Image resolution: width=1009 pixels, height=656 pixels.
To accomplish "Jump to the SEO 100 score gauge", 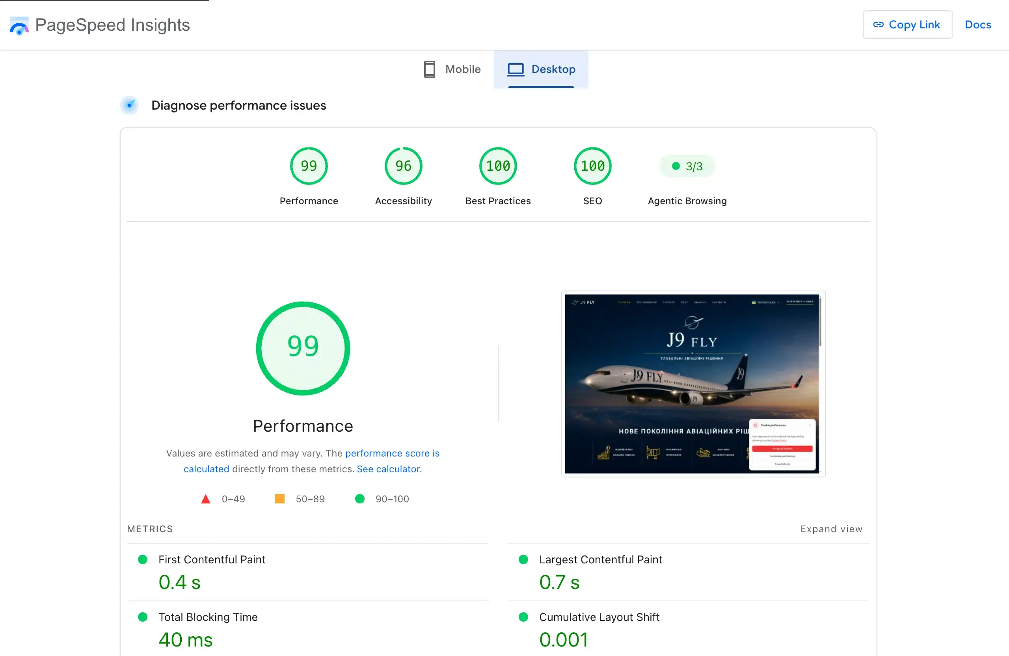I will 592,166.
